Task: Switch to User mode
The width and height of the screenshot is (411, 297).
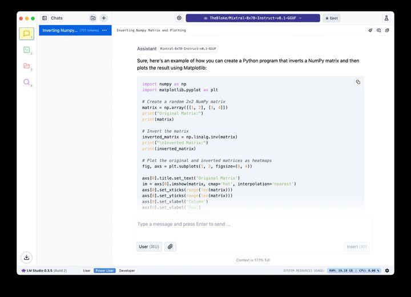Action: (x=87, y=271)
